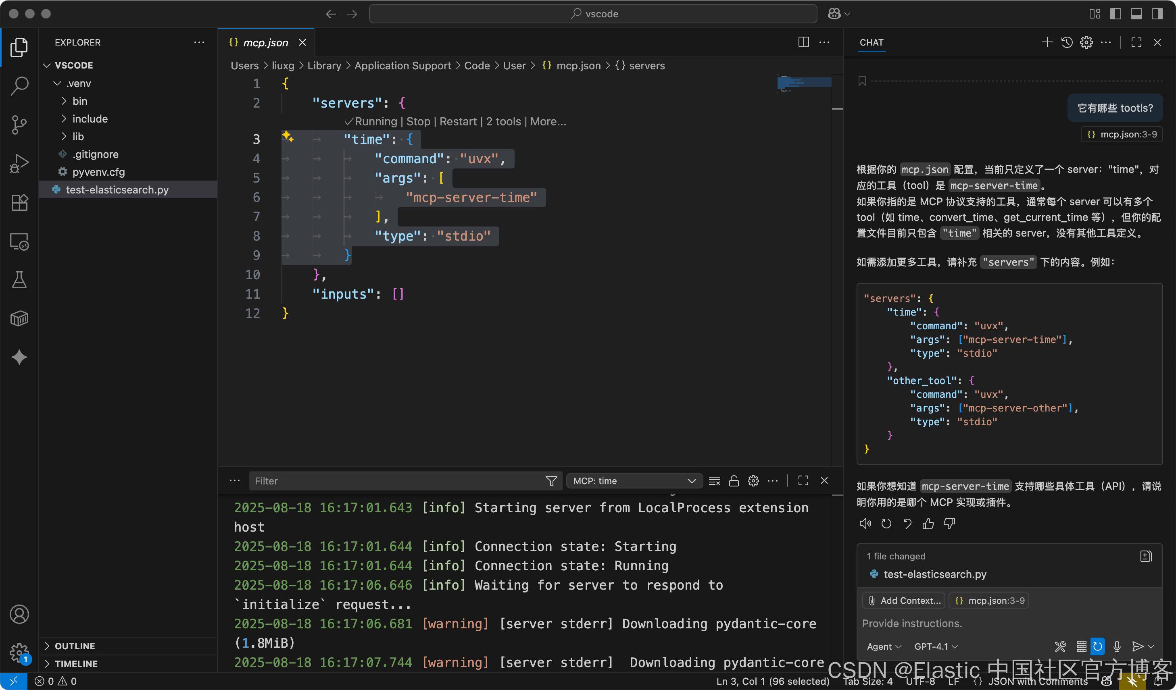Click the Add Context... button
Screen dimensions: 1176x690
click(903, 601)
